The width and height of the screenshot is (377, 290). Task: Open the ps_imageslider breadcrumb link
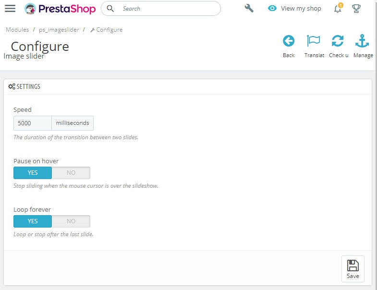click(x=59, y=30)
